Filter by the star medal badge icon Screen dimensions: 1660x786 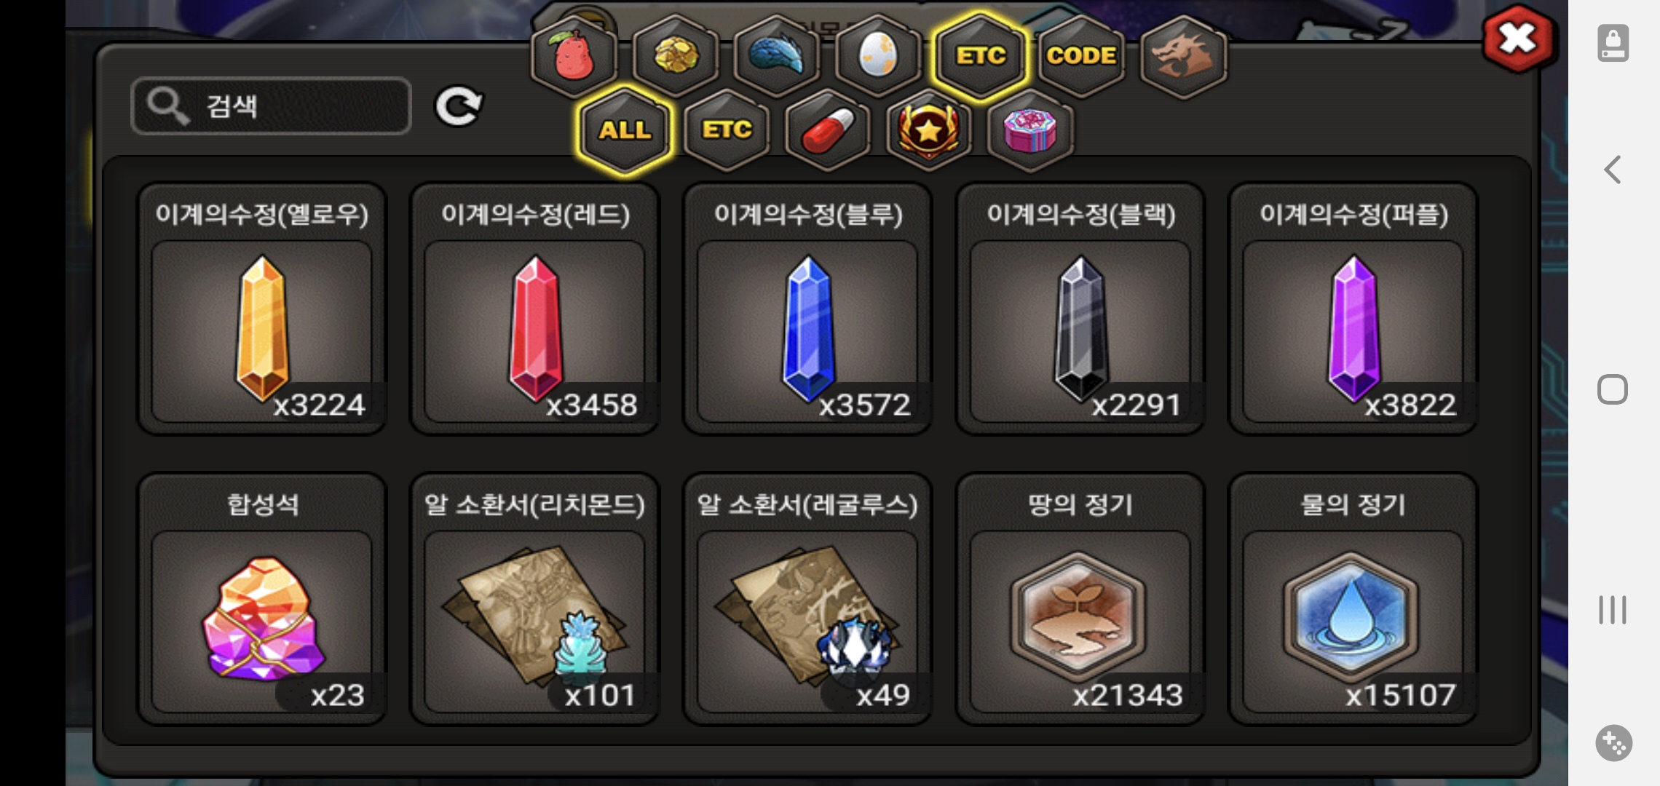pyautogui.click(x=929, y=131)
